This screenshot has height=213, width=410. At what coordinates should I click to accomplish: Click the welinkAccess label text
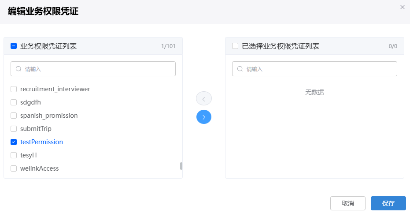click(x=40, y=168)
